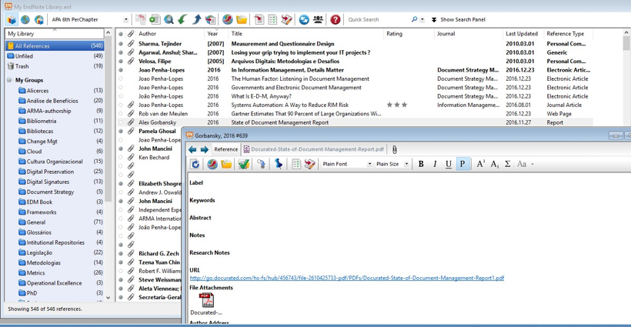Open the Trash group

[x=55, y=66]
